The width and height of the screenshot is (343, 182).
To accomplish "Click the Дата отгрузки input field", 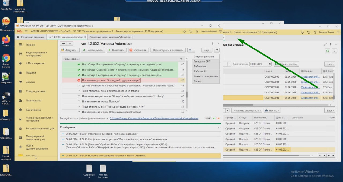I will pyautogui.click(x=258, y=64).
